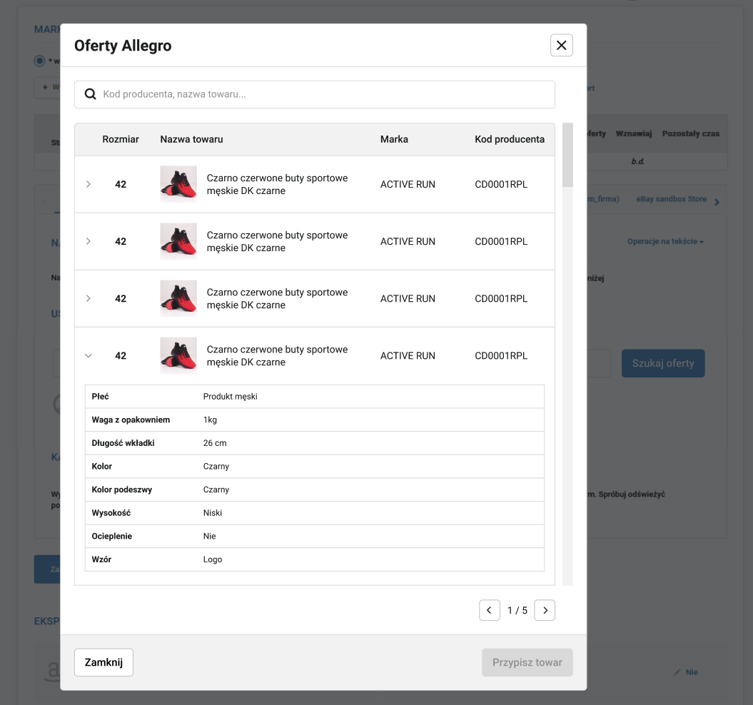Expand the second product row chevron
The image size is (753, 705).
tap(89, 241)
